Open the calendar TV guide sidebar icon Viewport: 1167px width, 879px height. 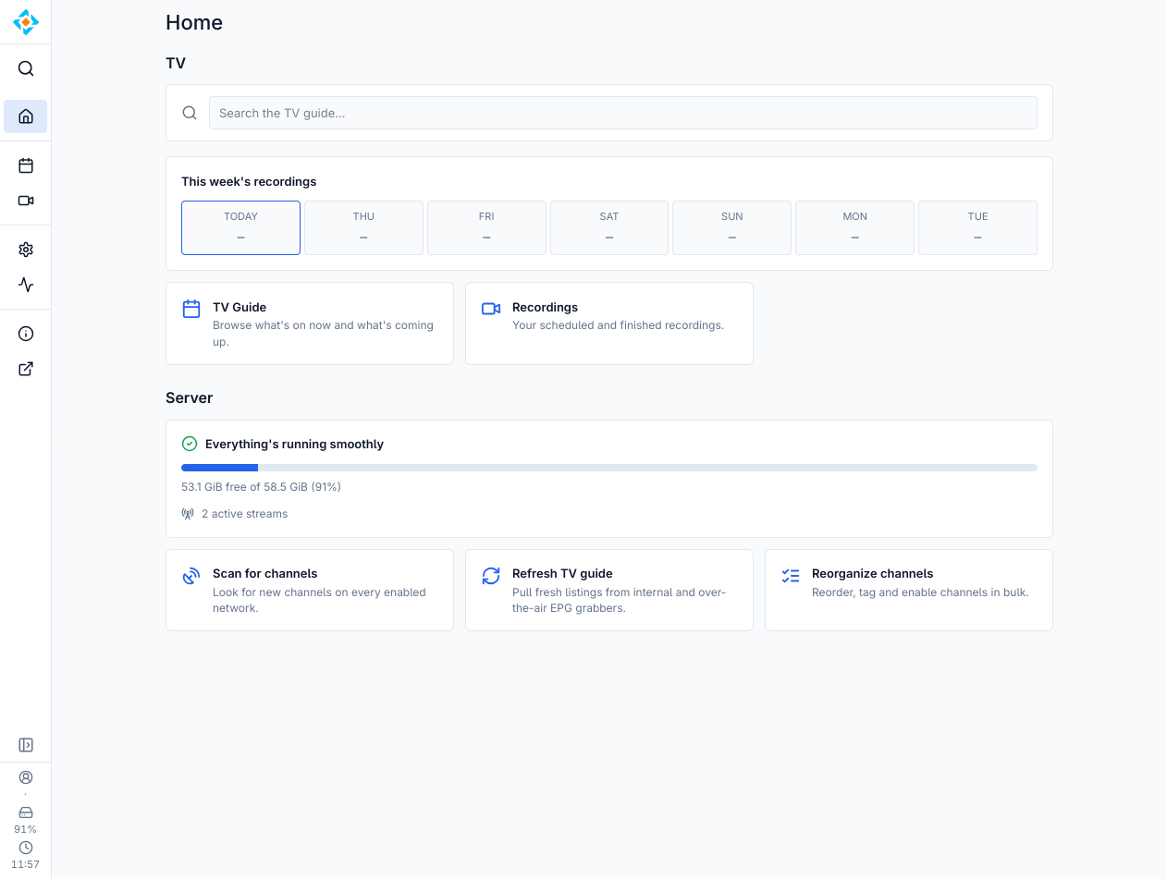26,165
